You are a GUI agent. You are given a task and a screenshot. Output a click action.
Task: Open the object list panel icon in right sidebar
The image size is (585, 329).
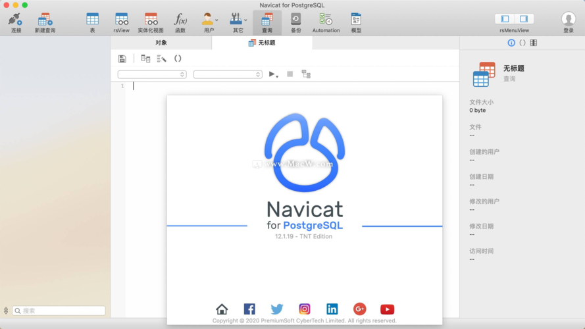click(x=534, y=43)
